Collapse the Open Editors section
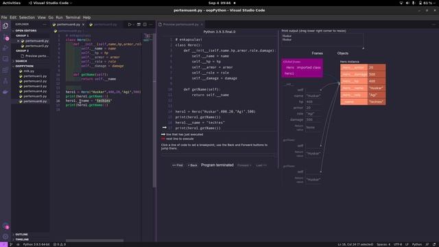The width and height of the screenshot is (439, 247). coord(26,30)
